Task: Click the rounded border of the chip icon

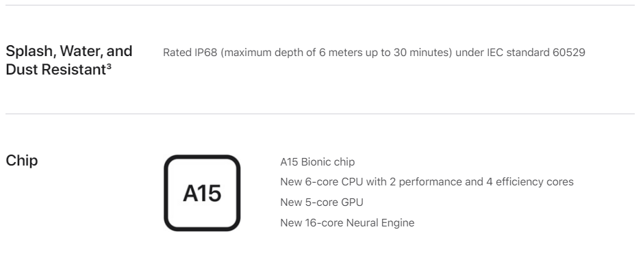Action: click(166, 193)
